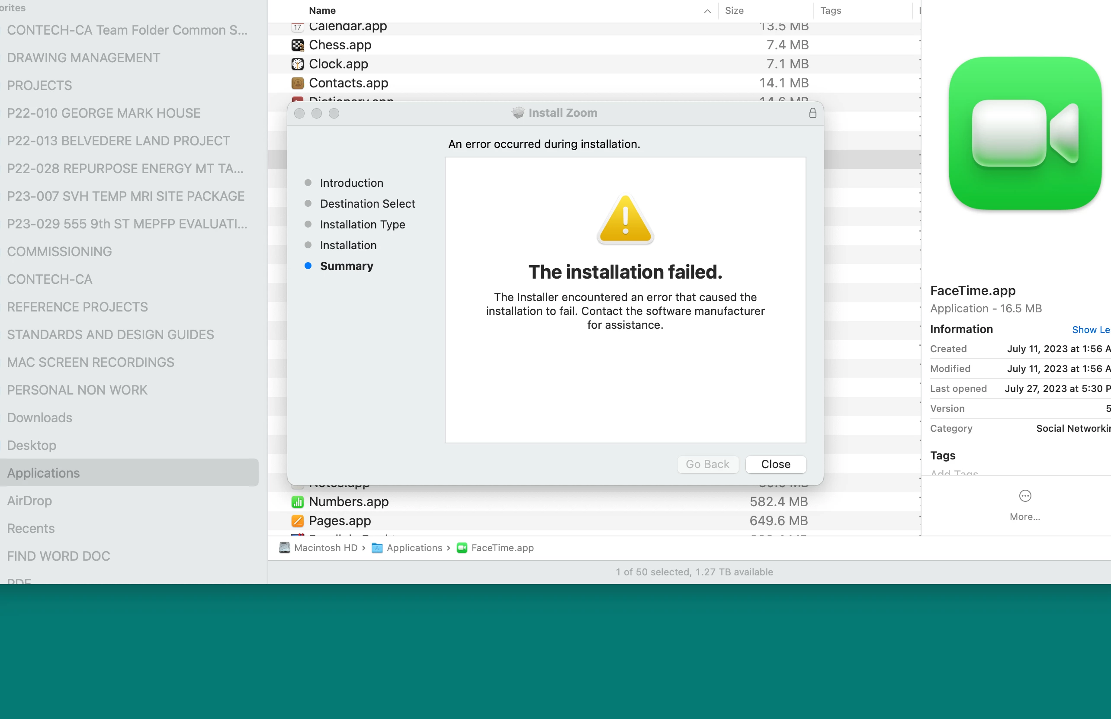Select the Recents sidebar item
This screenshot has width=1111, height=719.
(31, 528)
